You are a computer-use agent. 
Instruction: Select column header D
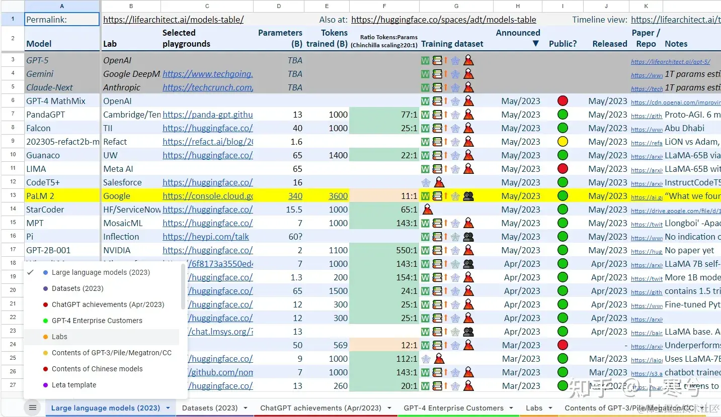(279, 6)
